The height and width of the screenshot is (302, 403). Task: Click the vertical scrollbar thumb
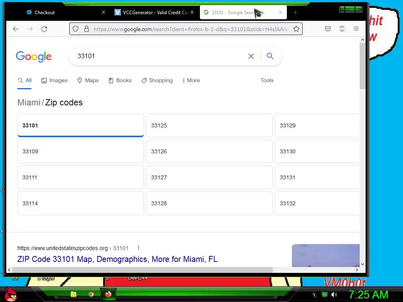[362, 66]
